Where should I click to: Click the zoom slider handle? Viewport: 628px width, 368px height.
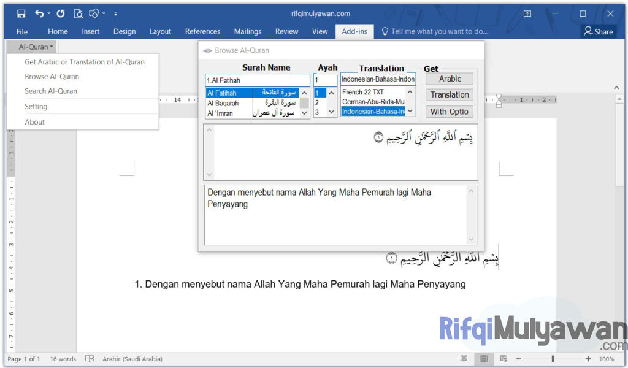click(x=553, y=359)
